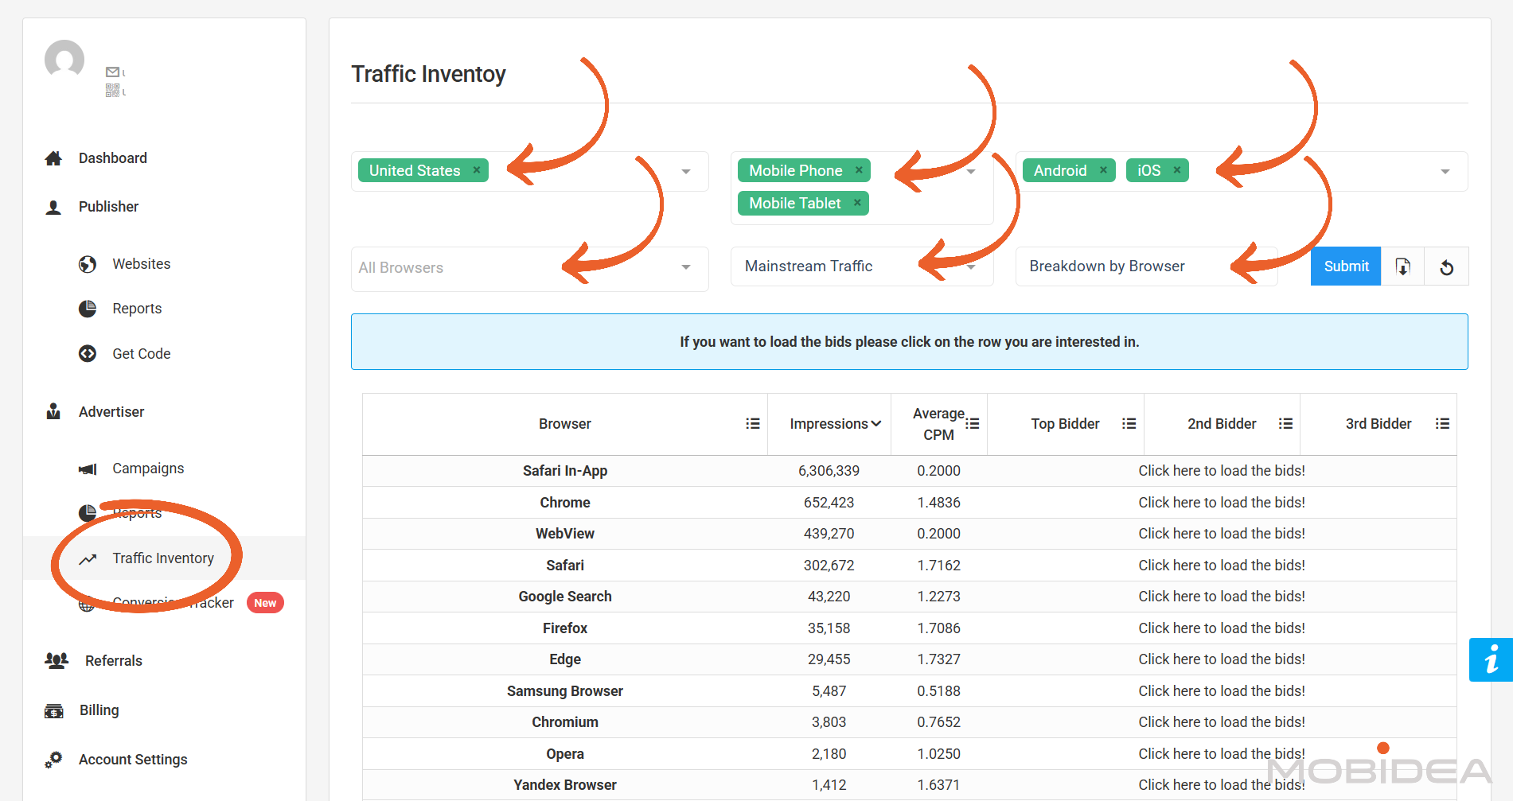The width and height of the screenshot is (1513, 801).
Task: Click the Browser column header
Action: [x=565, y=424]
